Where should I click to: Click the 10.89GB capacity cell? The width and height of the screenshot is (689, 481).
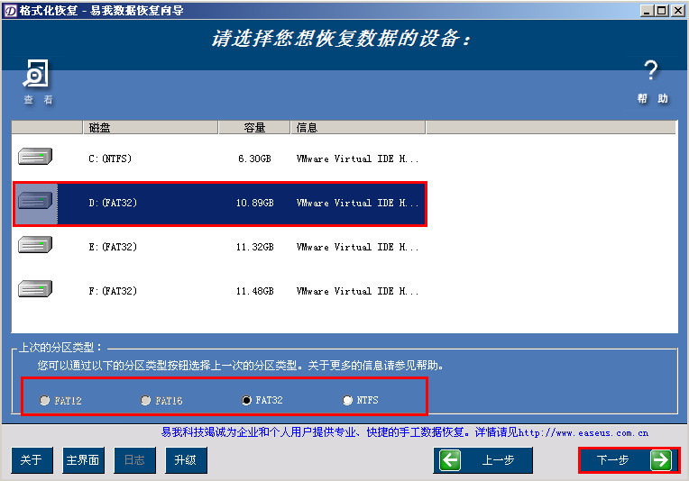pyautogui.click(x=255, y=203)
